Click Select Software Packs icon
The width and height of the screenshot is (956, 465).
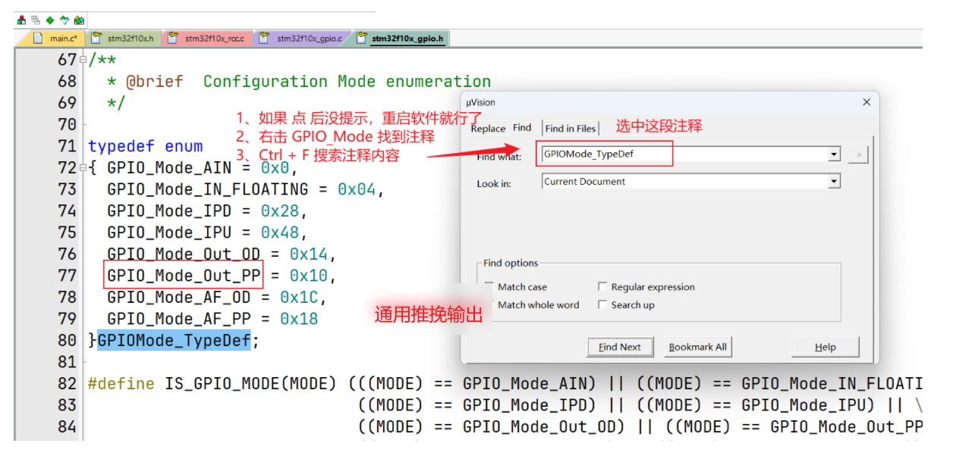[64, 20]
